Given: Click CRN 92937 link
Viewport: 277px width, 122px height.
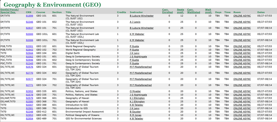Looking at the screenshot, I should pos(29,28).
